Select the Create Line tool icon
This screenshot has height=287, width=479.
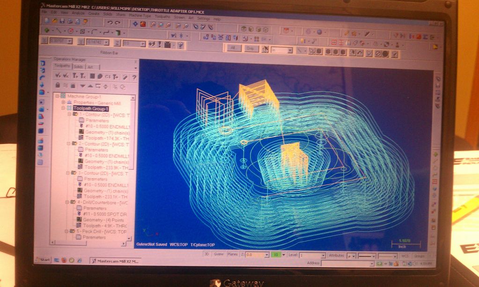click(59, 30)
